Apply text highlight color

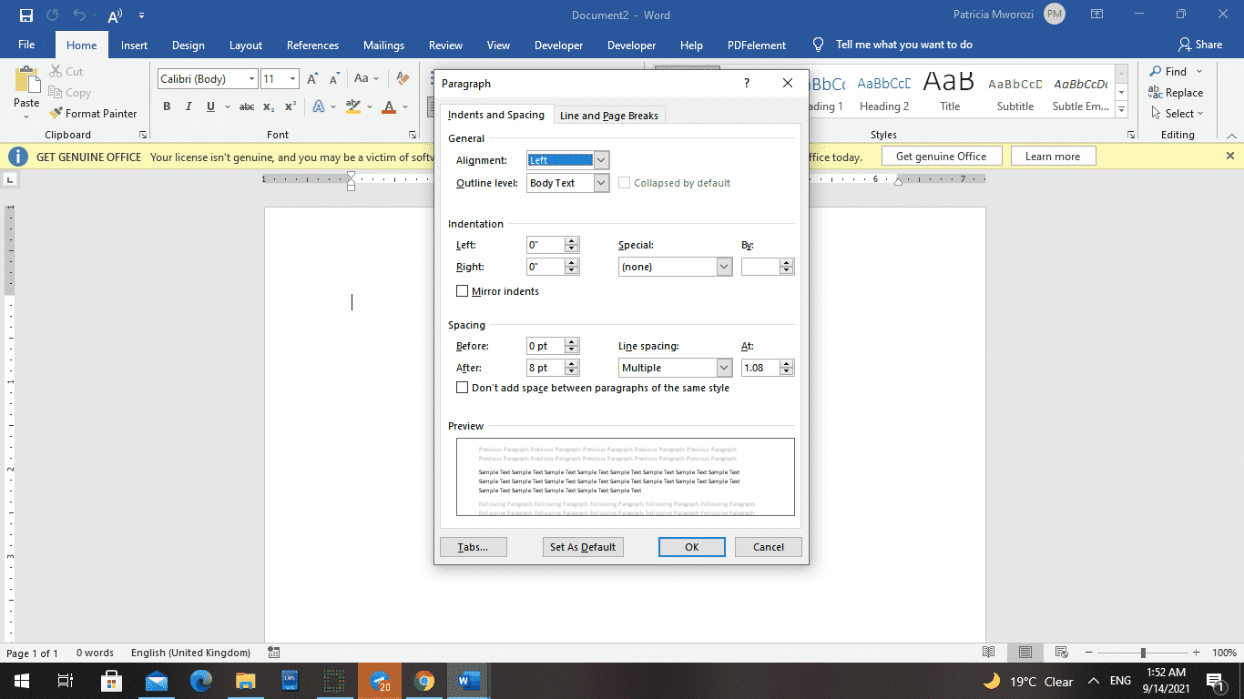pos(353,106)
